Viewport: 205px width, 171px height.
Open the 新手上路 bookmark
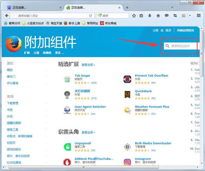72,23
